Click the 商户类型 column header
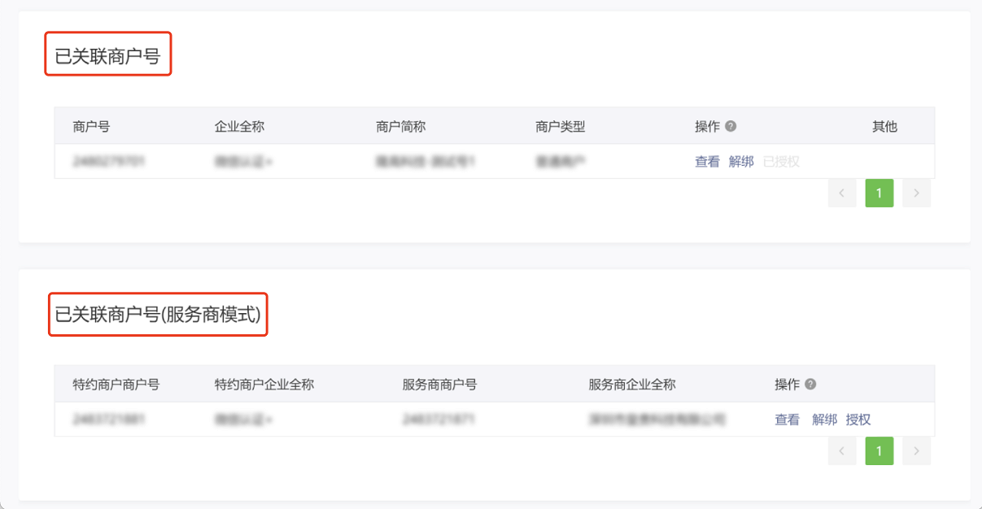Viewport: 982px width, 509px height. coord(560,127)
